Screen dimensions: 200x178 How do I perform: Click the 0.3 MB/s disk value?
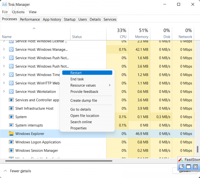pos(163,117)
